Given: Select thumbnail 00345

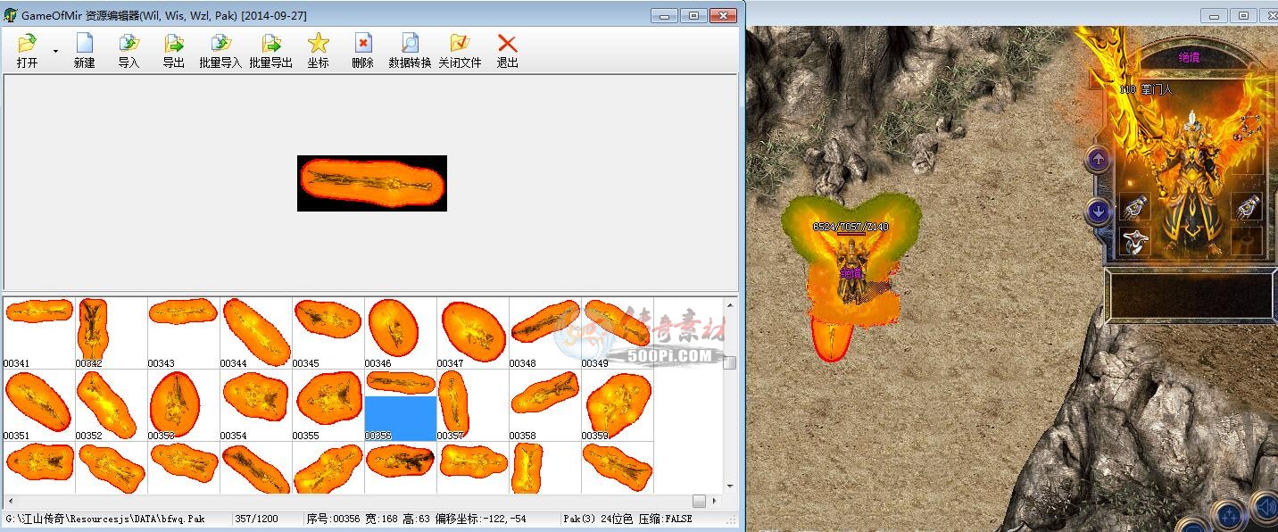Looking at the screenshot, I should (x=328, y=332).
